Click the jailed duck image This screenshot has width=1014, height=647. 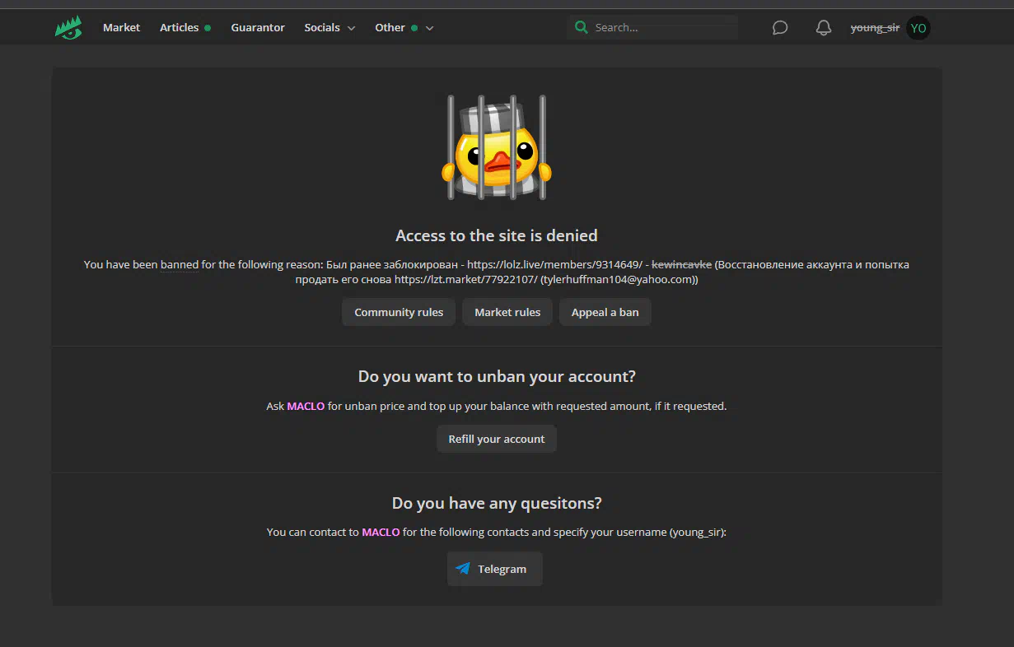[x=497, y=147]
